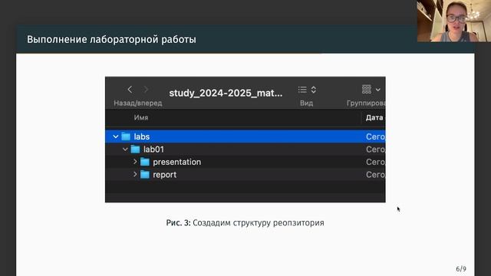Viewport: 491px width, 276px height.
Task: Select the lab01 row name
Action: tap(153, 149)
